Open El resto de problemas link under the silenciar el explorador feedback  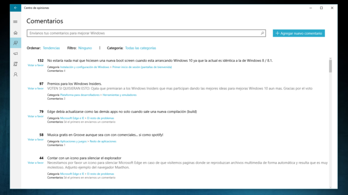(x=101, y=174)
